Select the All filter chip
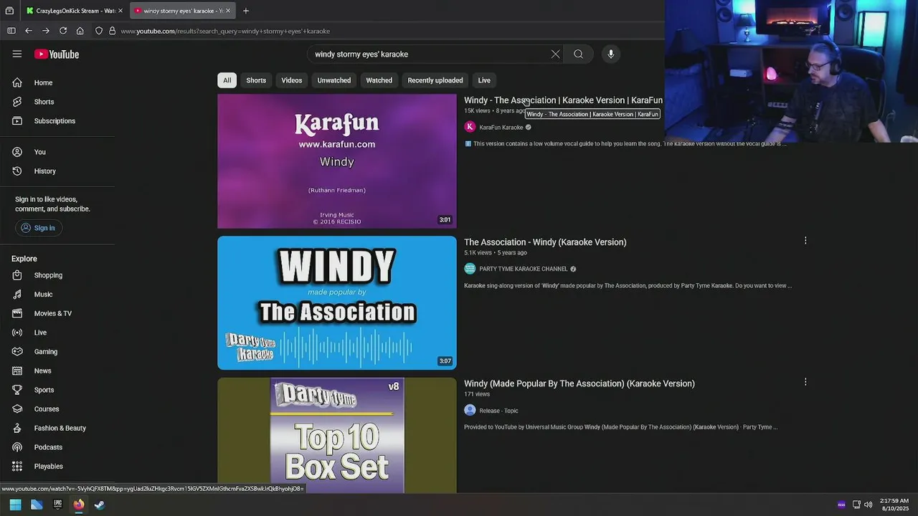Screen dimensions: 918x516 tap(227, 80)
